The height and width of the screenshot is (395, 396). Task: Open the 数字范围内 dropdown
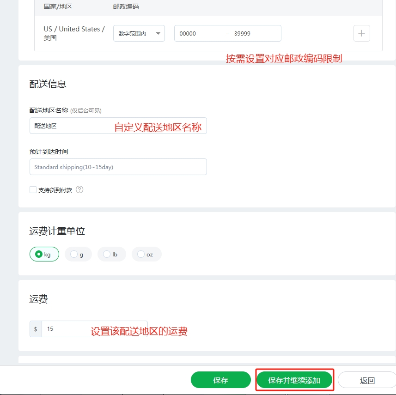tap(139, 33)
